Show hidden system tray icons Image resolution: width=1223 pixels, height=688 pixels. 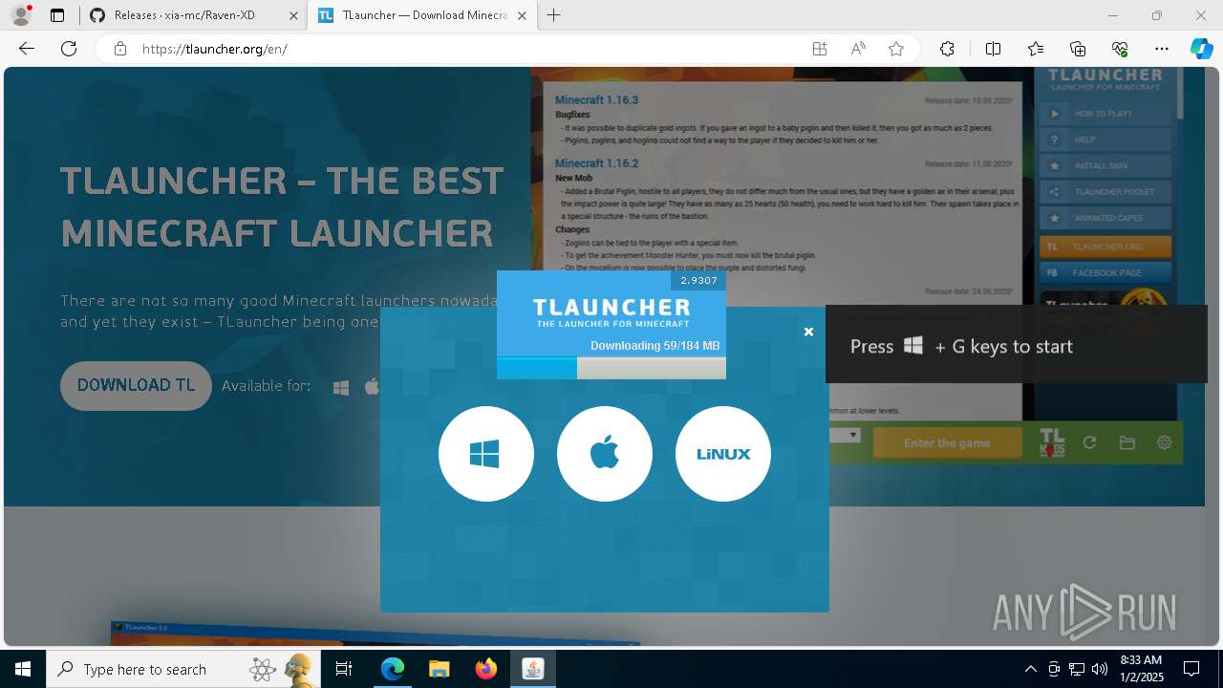tap(1030, 669)
